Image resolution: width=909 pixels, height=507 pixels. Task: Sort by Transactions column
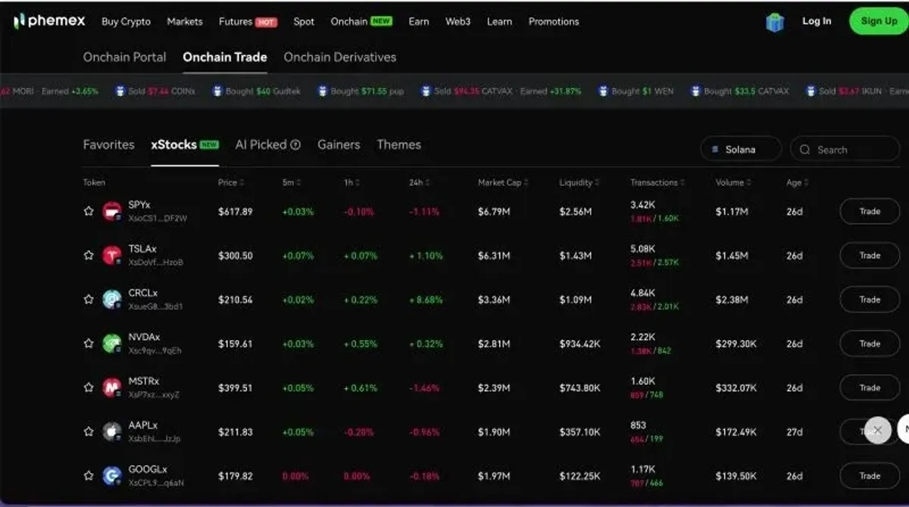point(682,183)
